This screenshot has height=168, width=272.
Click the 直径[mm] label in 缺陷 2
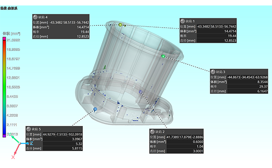tap(157, 151)
